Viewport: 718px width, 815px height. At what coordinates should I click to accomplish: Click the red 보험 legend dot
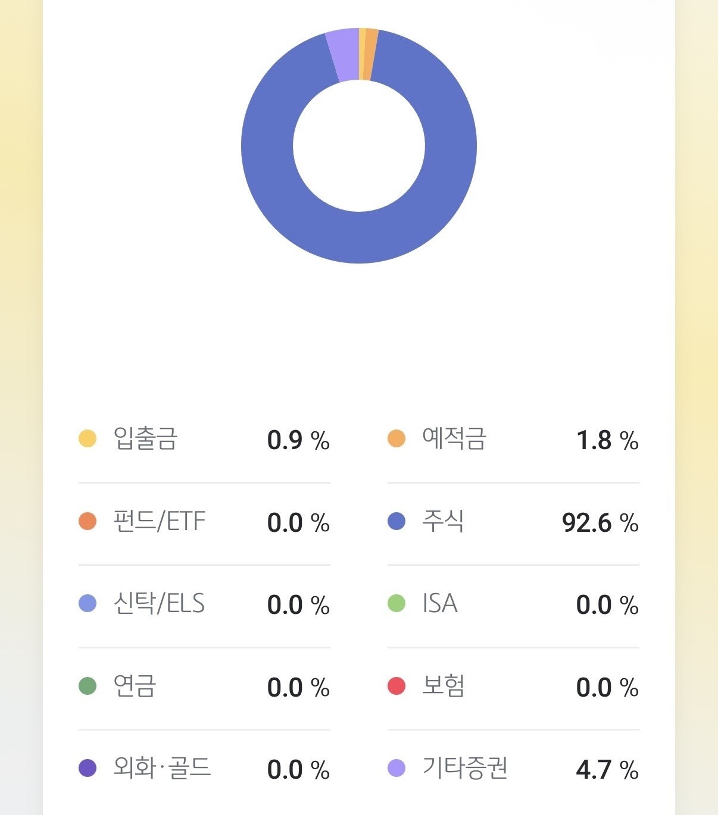[396, 686]
